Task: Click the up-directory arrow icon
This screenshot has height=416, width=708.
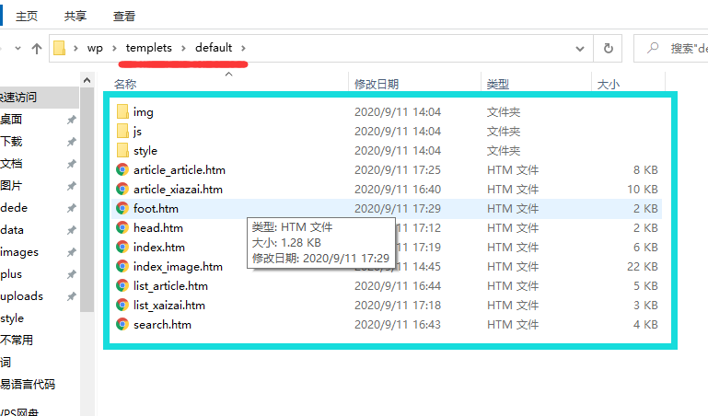Action: point(37,48)
